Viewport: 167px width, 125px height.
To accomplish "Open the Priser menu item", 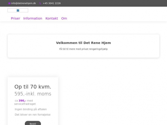I will [15, 18].
